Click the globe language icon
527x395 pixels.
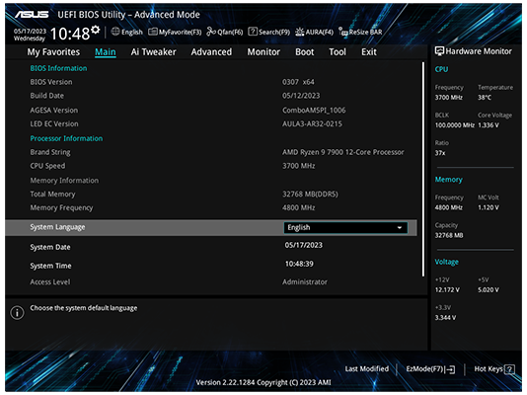click(115, 32)
